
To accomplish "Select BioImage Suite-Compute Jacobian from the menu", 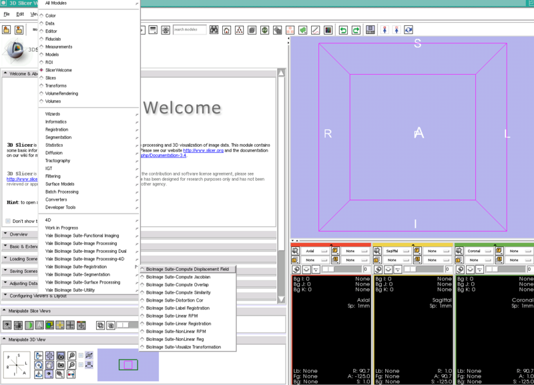I will (x=190, y=278).
